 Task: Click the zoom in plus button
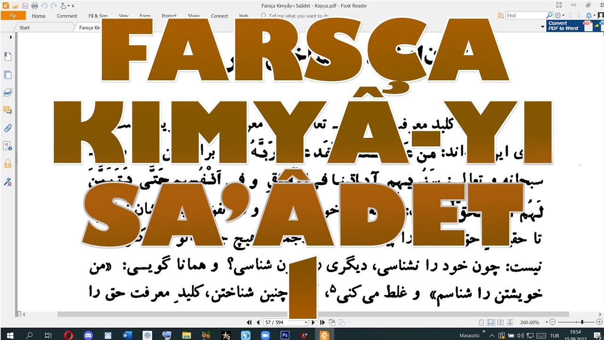pyautogui.click(x=600, y=322)
